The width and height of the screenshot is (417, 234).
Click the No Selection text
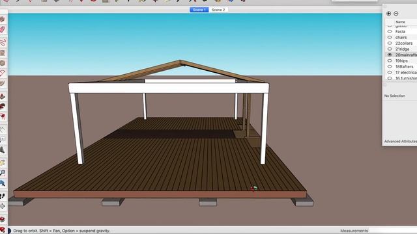(x=395, y=96)
